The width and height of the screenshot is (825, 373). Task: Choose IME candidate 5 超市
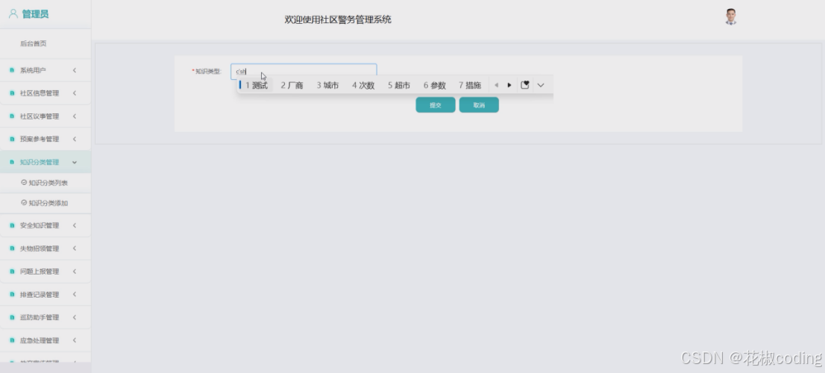point(399,85)
